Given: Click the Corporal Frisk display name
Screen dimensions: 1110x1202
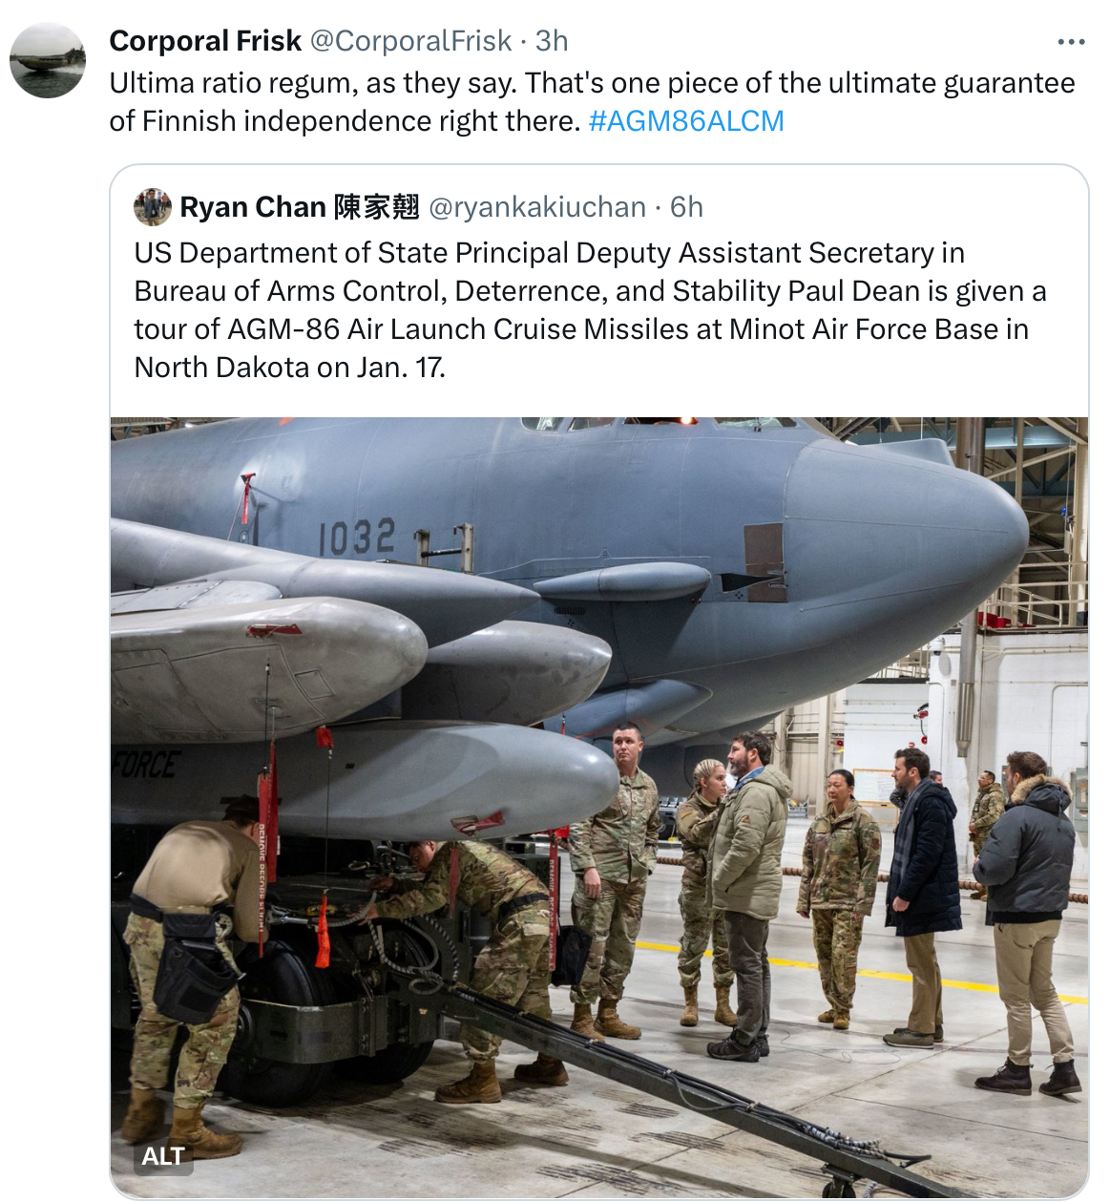Looking at the screenshot, I should pyautogui.click(x=205, y=41).
